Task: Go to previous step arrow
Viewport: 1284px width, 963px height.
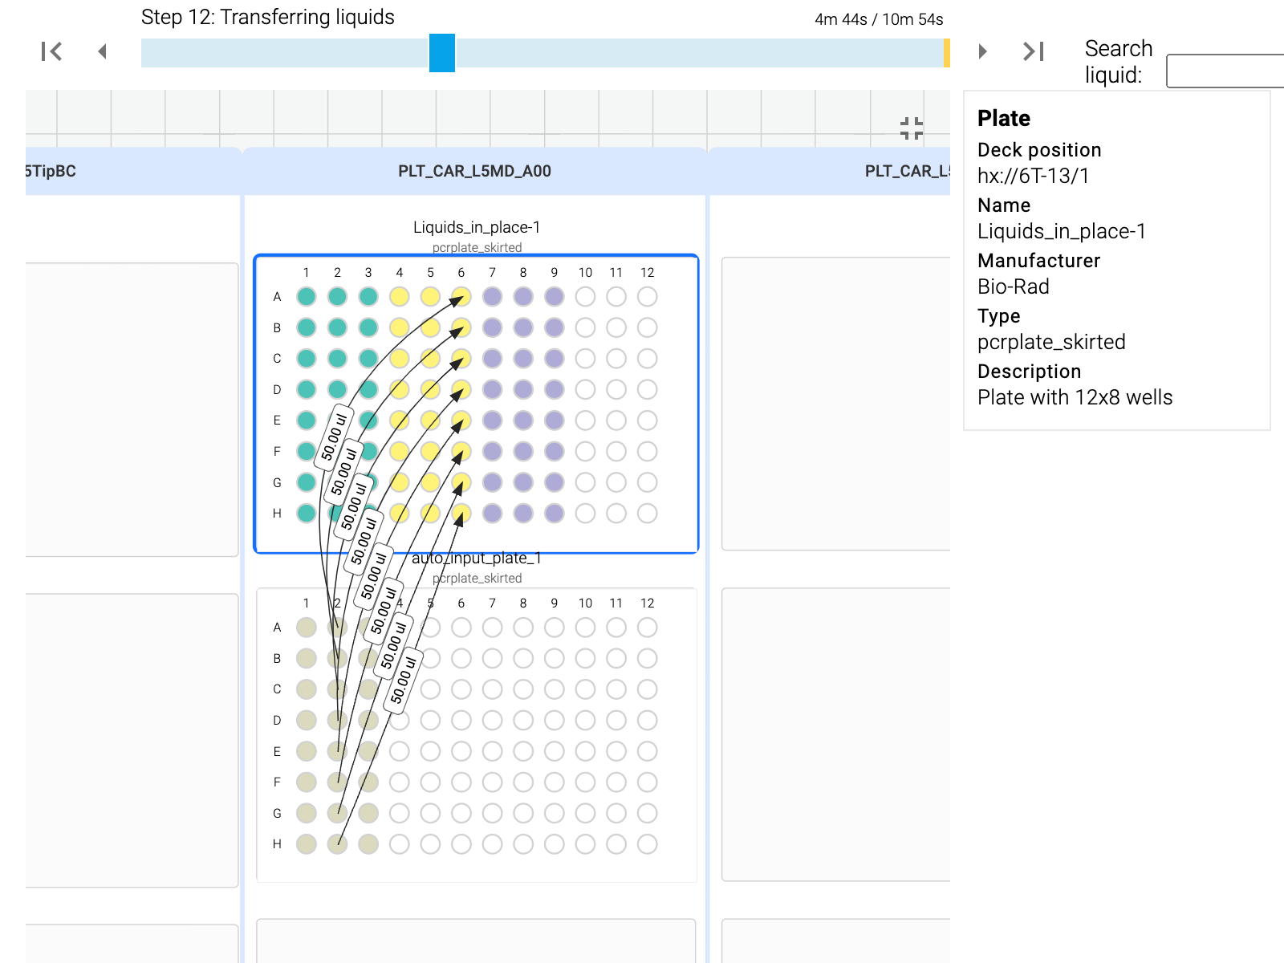Action: coord(102,52)
